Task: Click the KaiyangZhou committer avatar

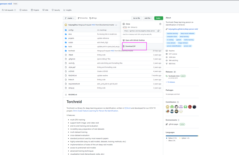Action: coord(66,25)
